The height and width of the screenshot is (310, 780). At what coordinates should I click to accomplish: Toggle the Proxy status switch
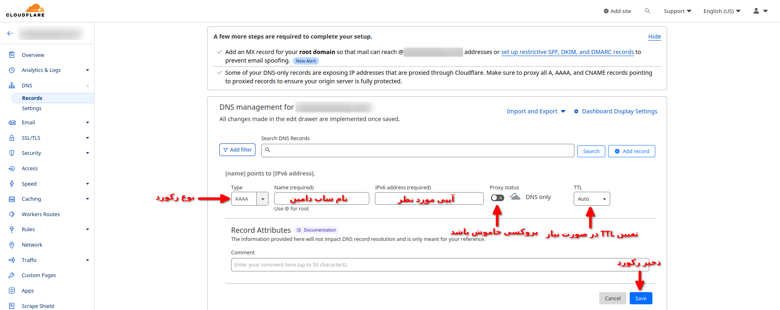pos(498,198)
